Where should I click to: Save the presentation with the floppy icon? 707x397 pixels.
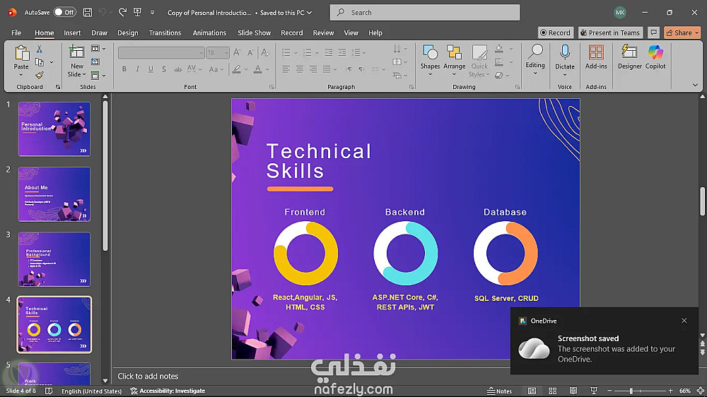coord(88,13)
